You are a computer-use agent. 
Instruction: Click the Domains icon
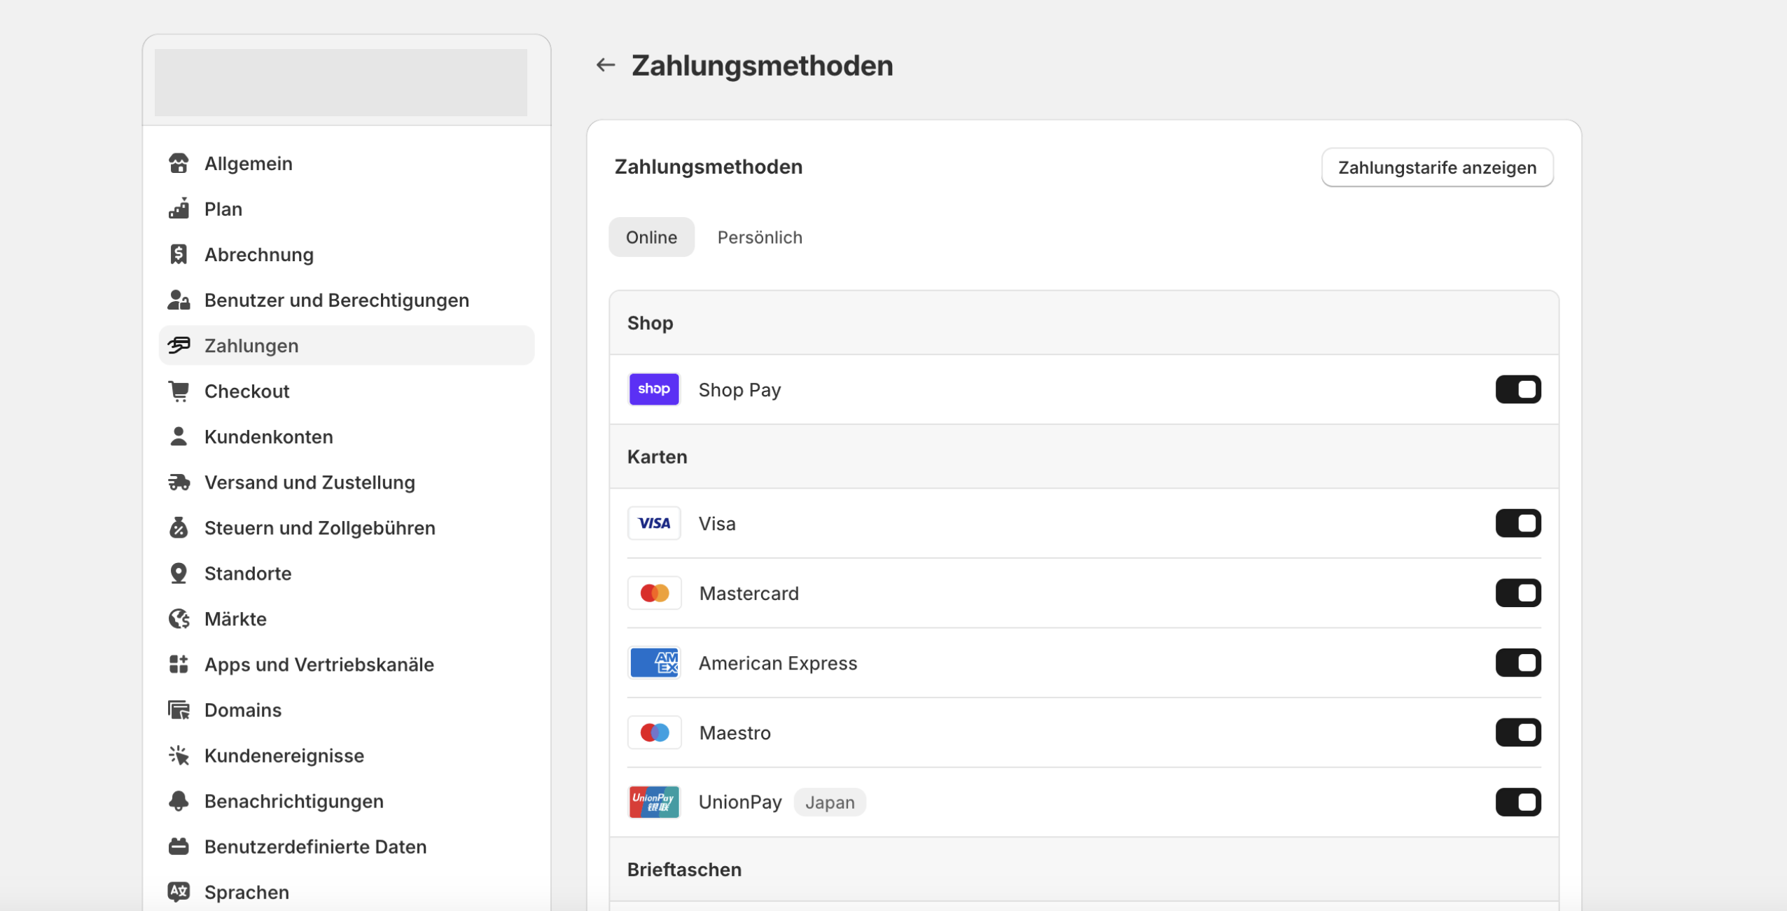click(x=179, y=709)
